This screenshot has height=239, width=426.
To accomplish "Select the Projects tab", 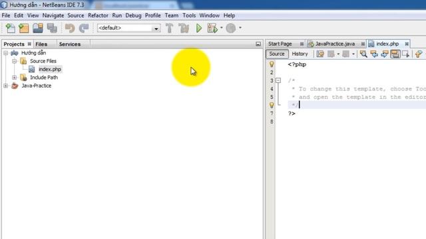I will [x=14, y=44].
